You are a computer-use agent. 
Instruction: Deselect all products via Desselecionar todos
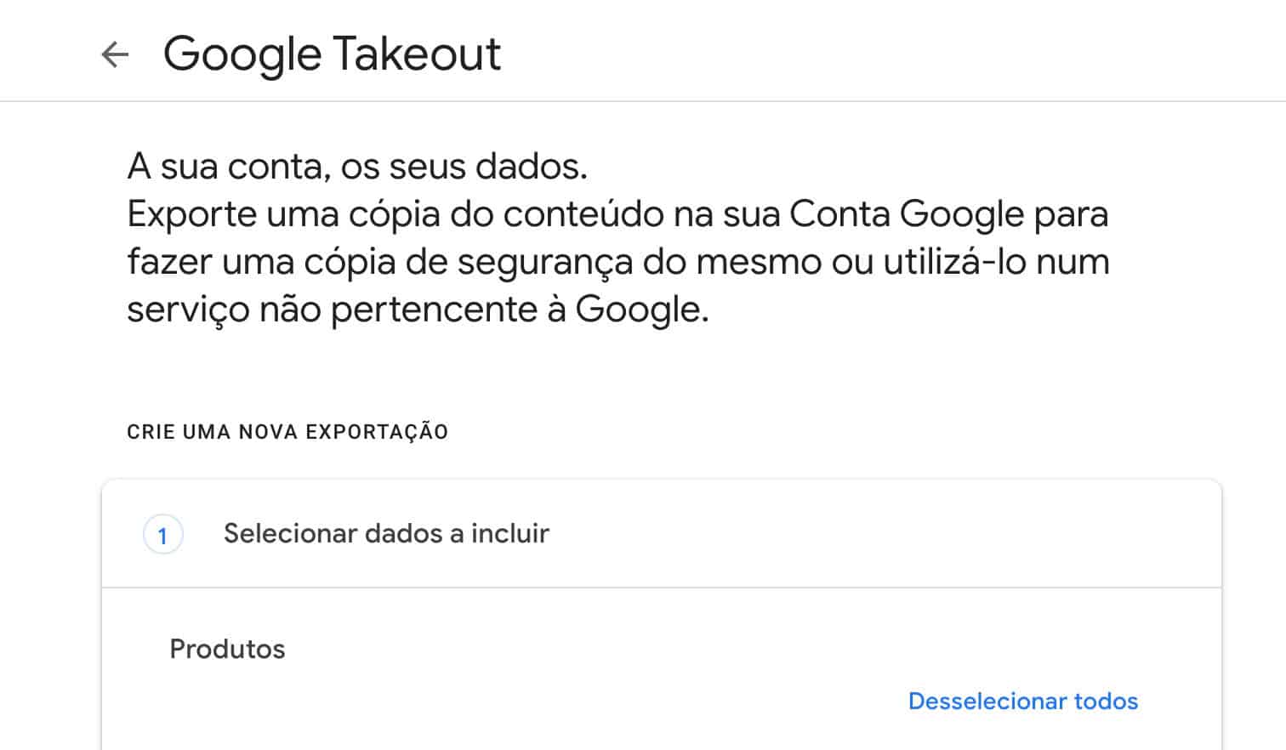coord(1022,702)
